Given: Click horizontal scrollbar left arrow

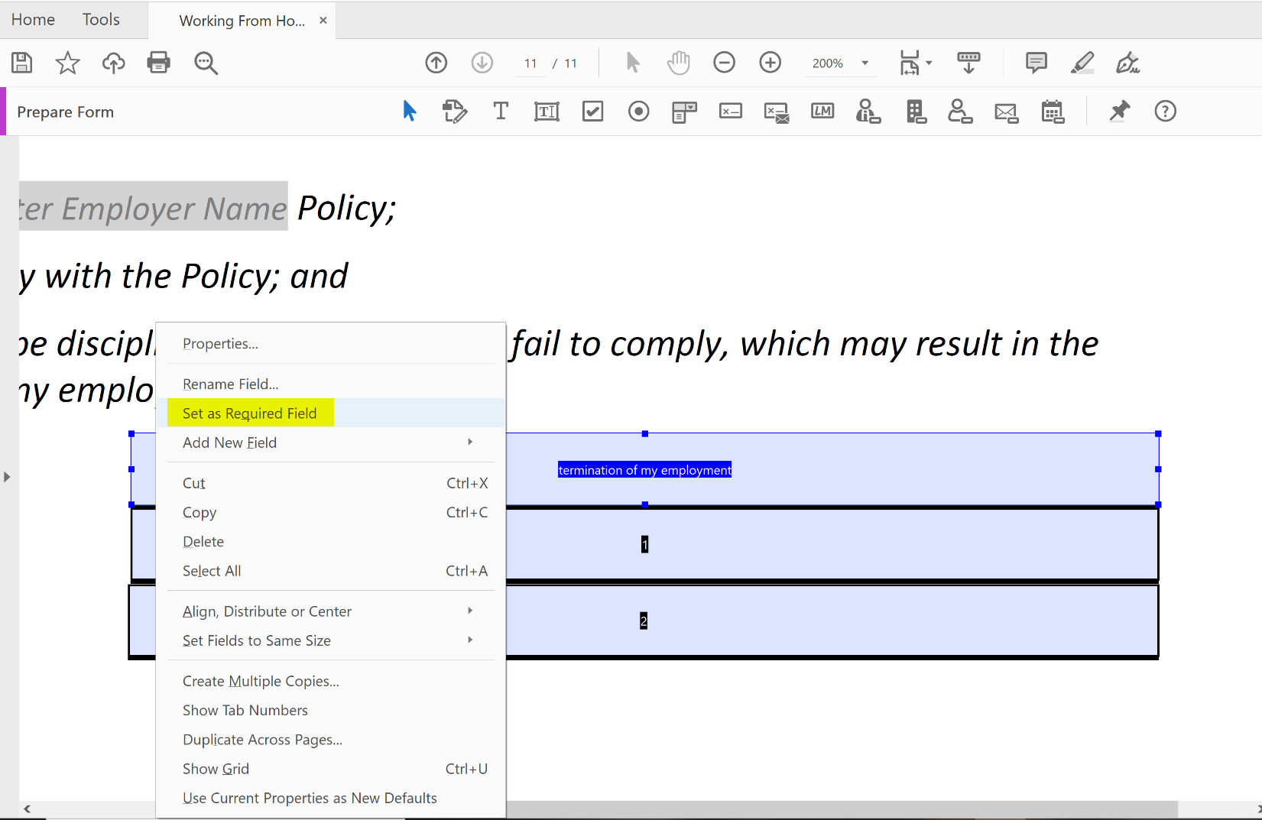Looking at the screenshot, I should pos(27,809).
